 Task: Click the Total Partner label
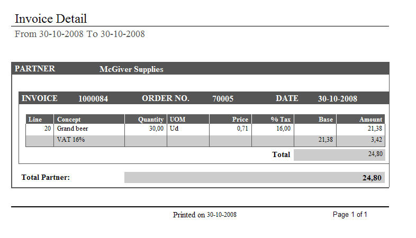click(46, 178)
